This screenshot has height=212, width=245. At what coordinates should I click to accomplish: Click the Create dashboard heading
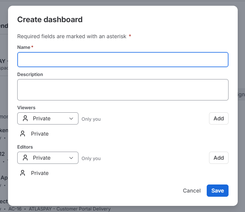(x=50, y=19)
